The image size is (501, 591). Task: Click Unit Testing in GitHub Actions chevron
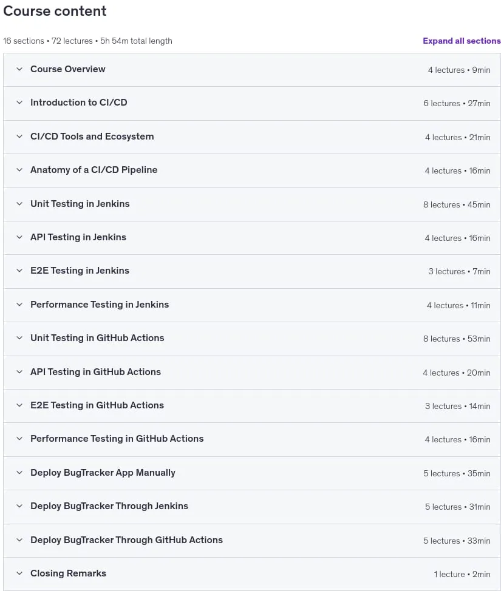tap(19, 338)
